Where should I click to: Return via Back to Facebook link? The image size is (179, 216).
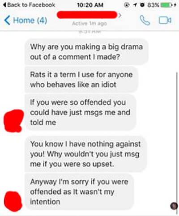tap(29, 5)
